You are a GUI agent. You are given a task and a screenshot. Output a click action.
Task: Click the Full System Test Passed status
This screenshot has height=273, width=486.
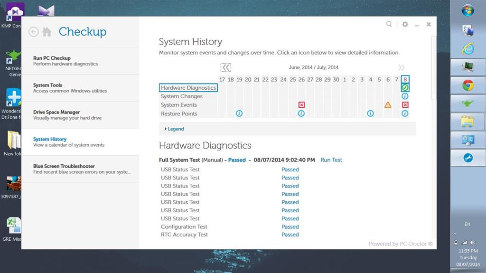tap(237, 160)
